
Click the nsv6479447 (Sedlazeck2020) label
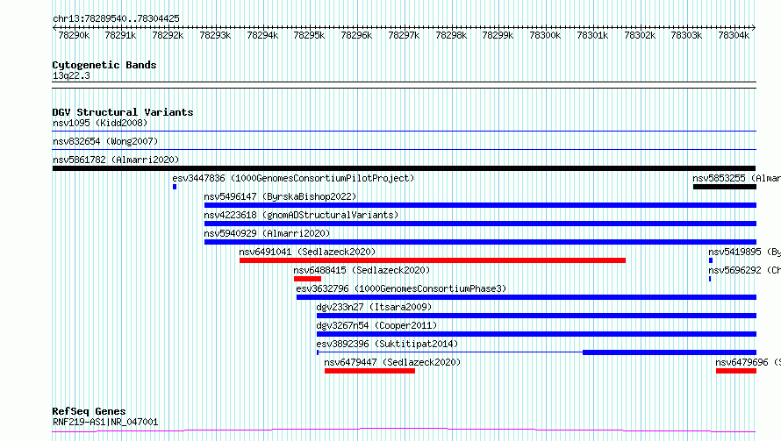tap(392, 362)
